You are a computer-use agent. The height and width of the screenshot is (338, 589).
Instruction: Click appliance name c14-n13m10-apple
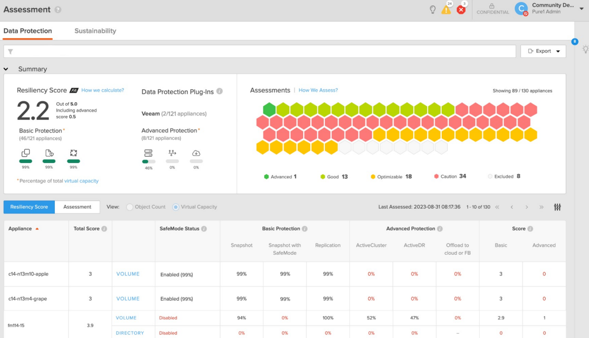click(x=29, y=274)
